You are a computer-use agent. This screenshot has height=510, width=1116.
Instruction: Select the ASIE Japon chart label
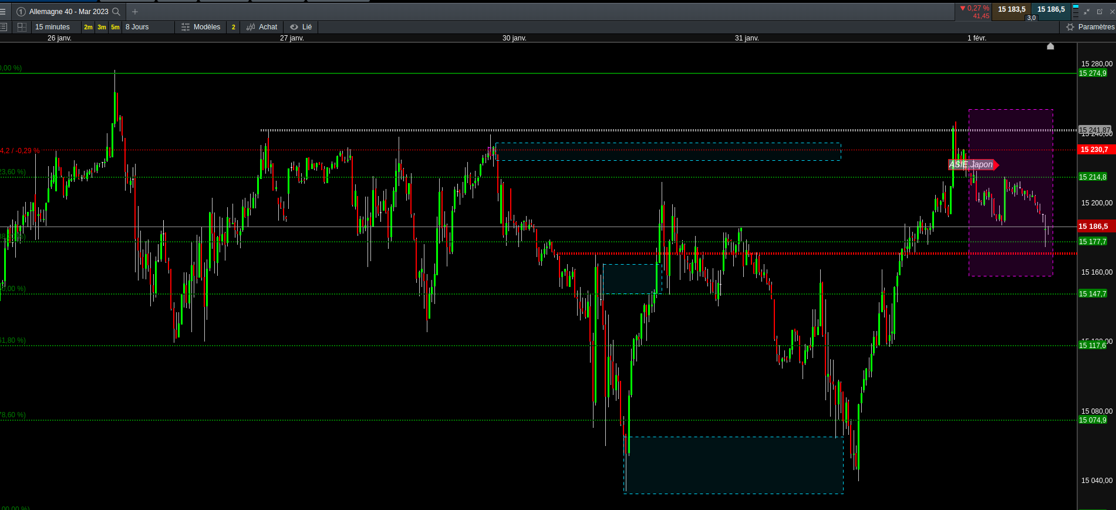[972, 164]
